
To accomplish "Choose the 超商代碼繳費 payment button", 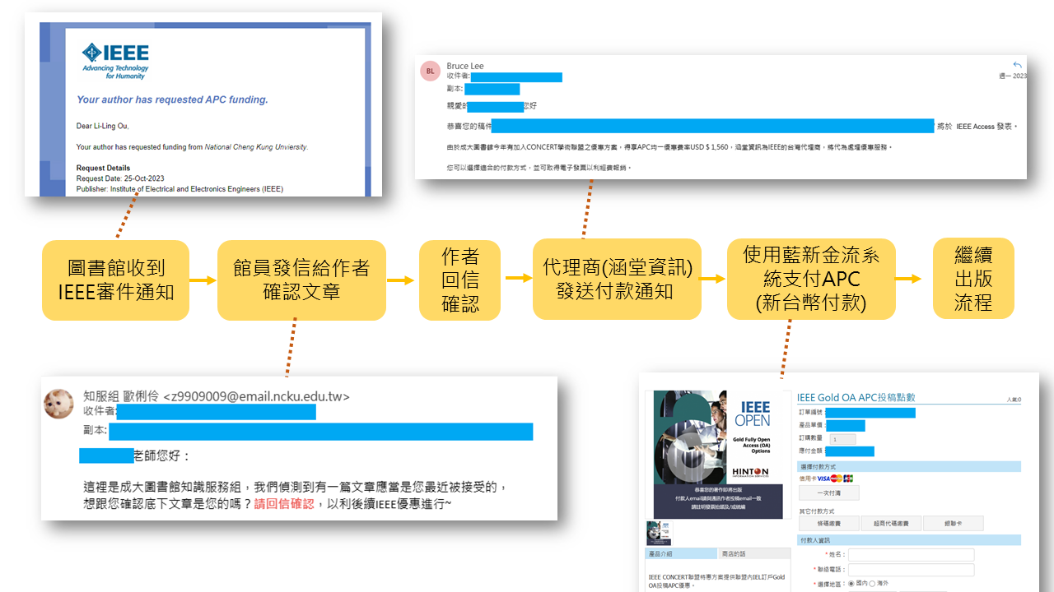I will point(891,524).
